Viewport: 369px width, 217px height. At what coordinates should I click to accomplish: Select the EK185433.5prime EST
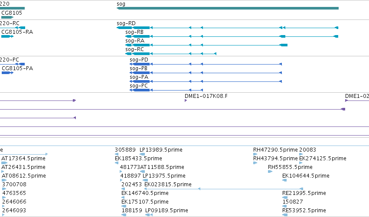(117, 163)
